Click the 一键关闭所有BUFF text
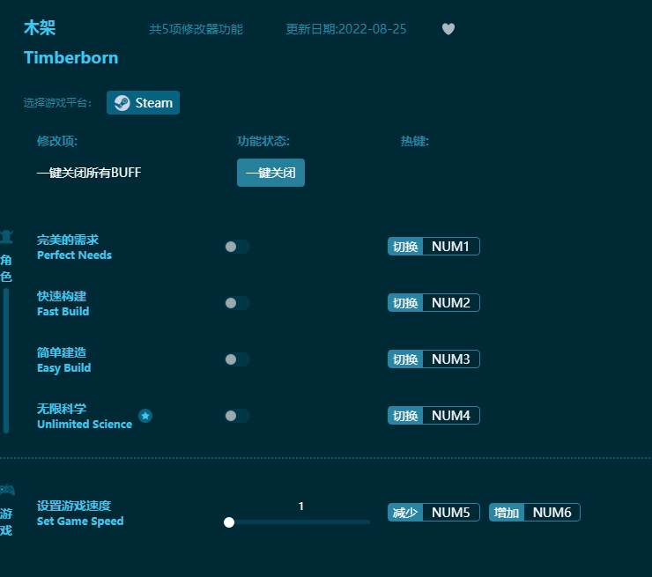Viewport: 652px width, 577px height. click(x=89, y=173)
